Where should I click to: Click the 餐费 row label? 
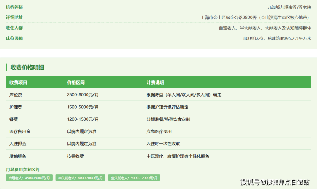point(14,119)
